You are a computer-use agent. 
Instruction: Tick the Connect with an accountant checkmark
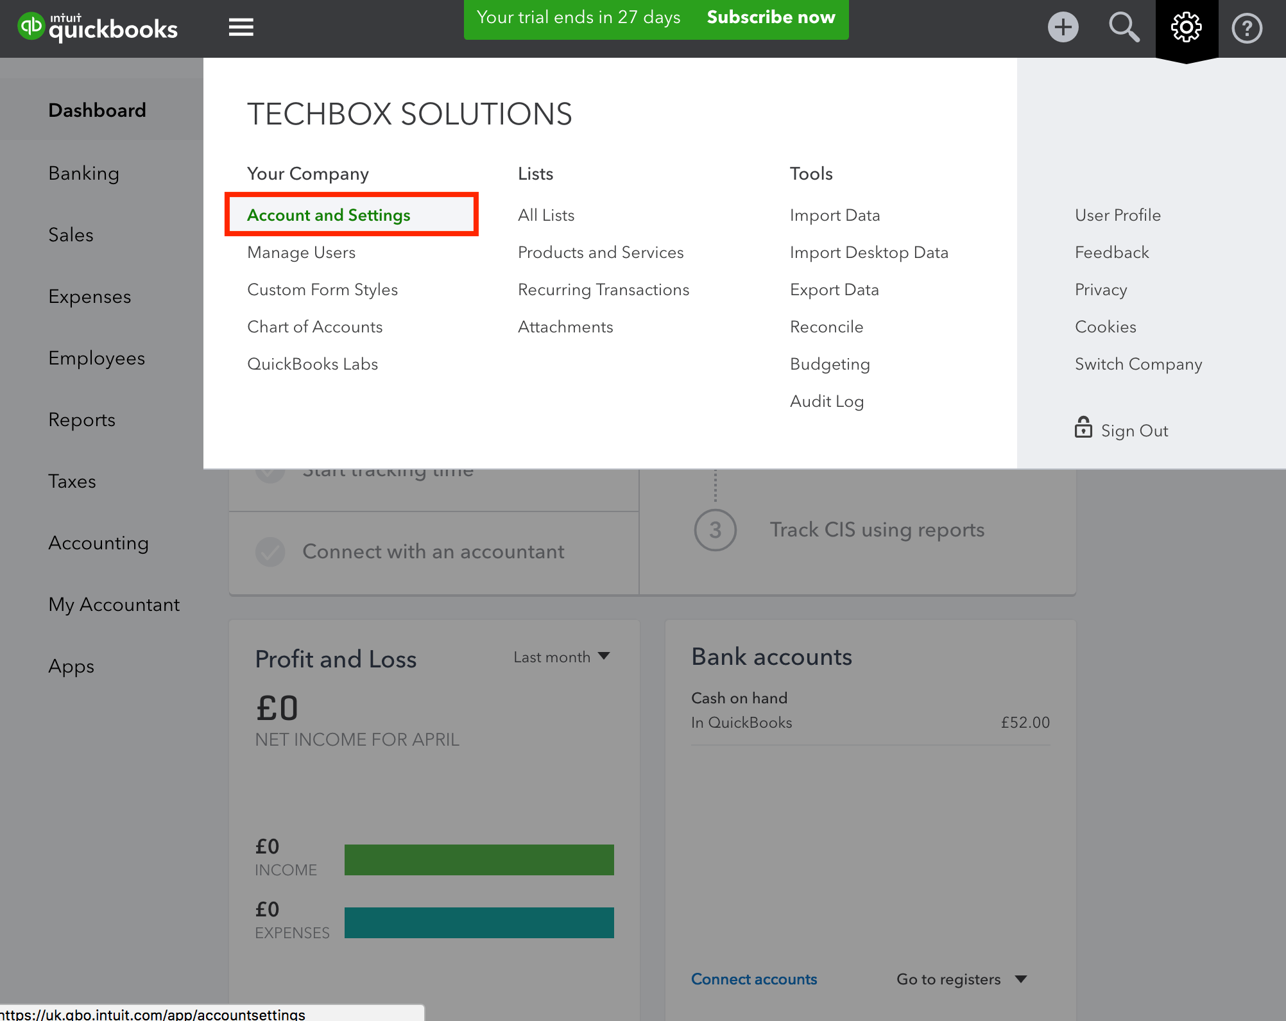click(x=270, y=552)
